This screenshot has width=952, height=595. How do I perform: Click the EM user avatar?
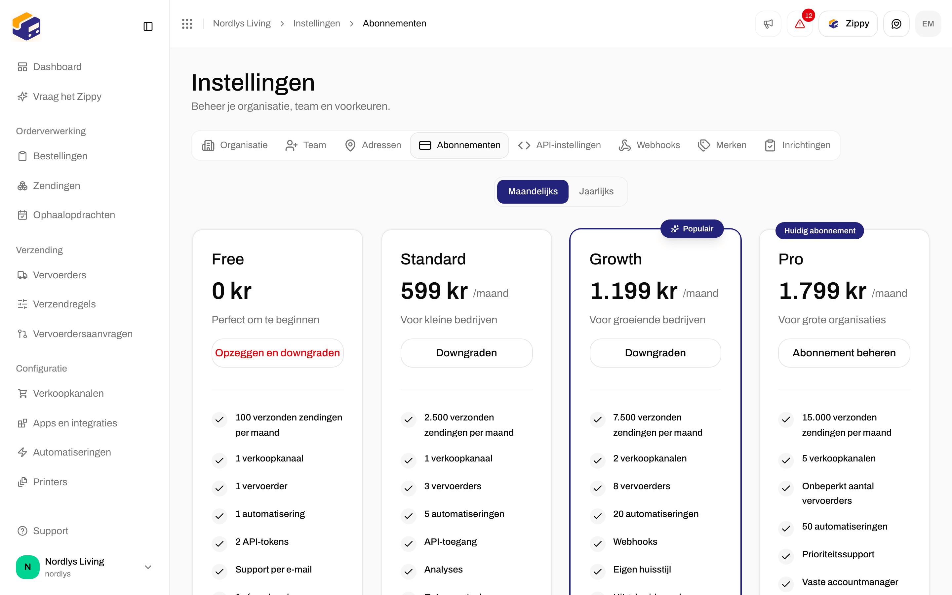pos(928,23)
